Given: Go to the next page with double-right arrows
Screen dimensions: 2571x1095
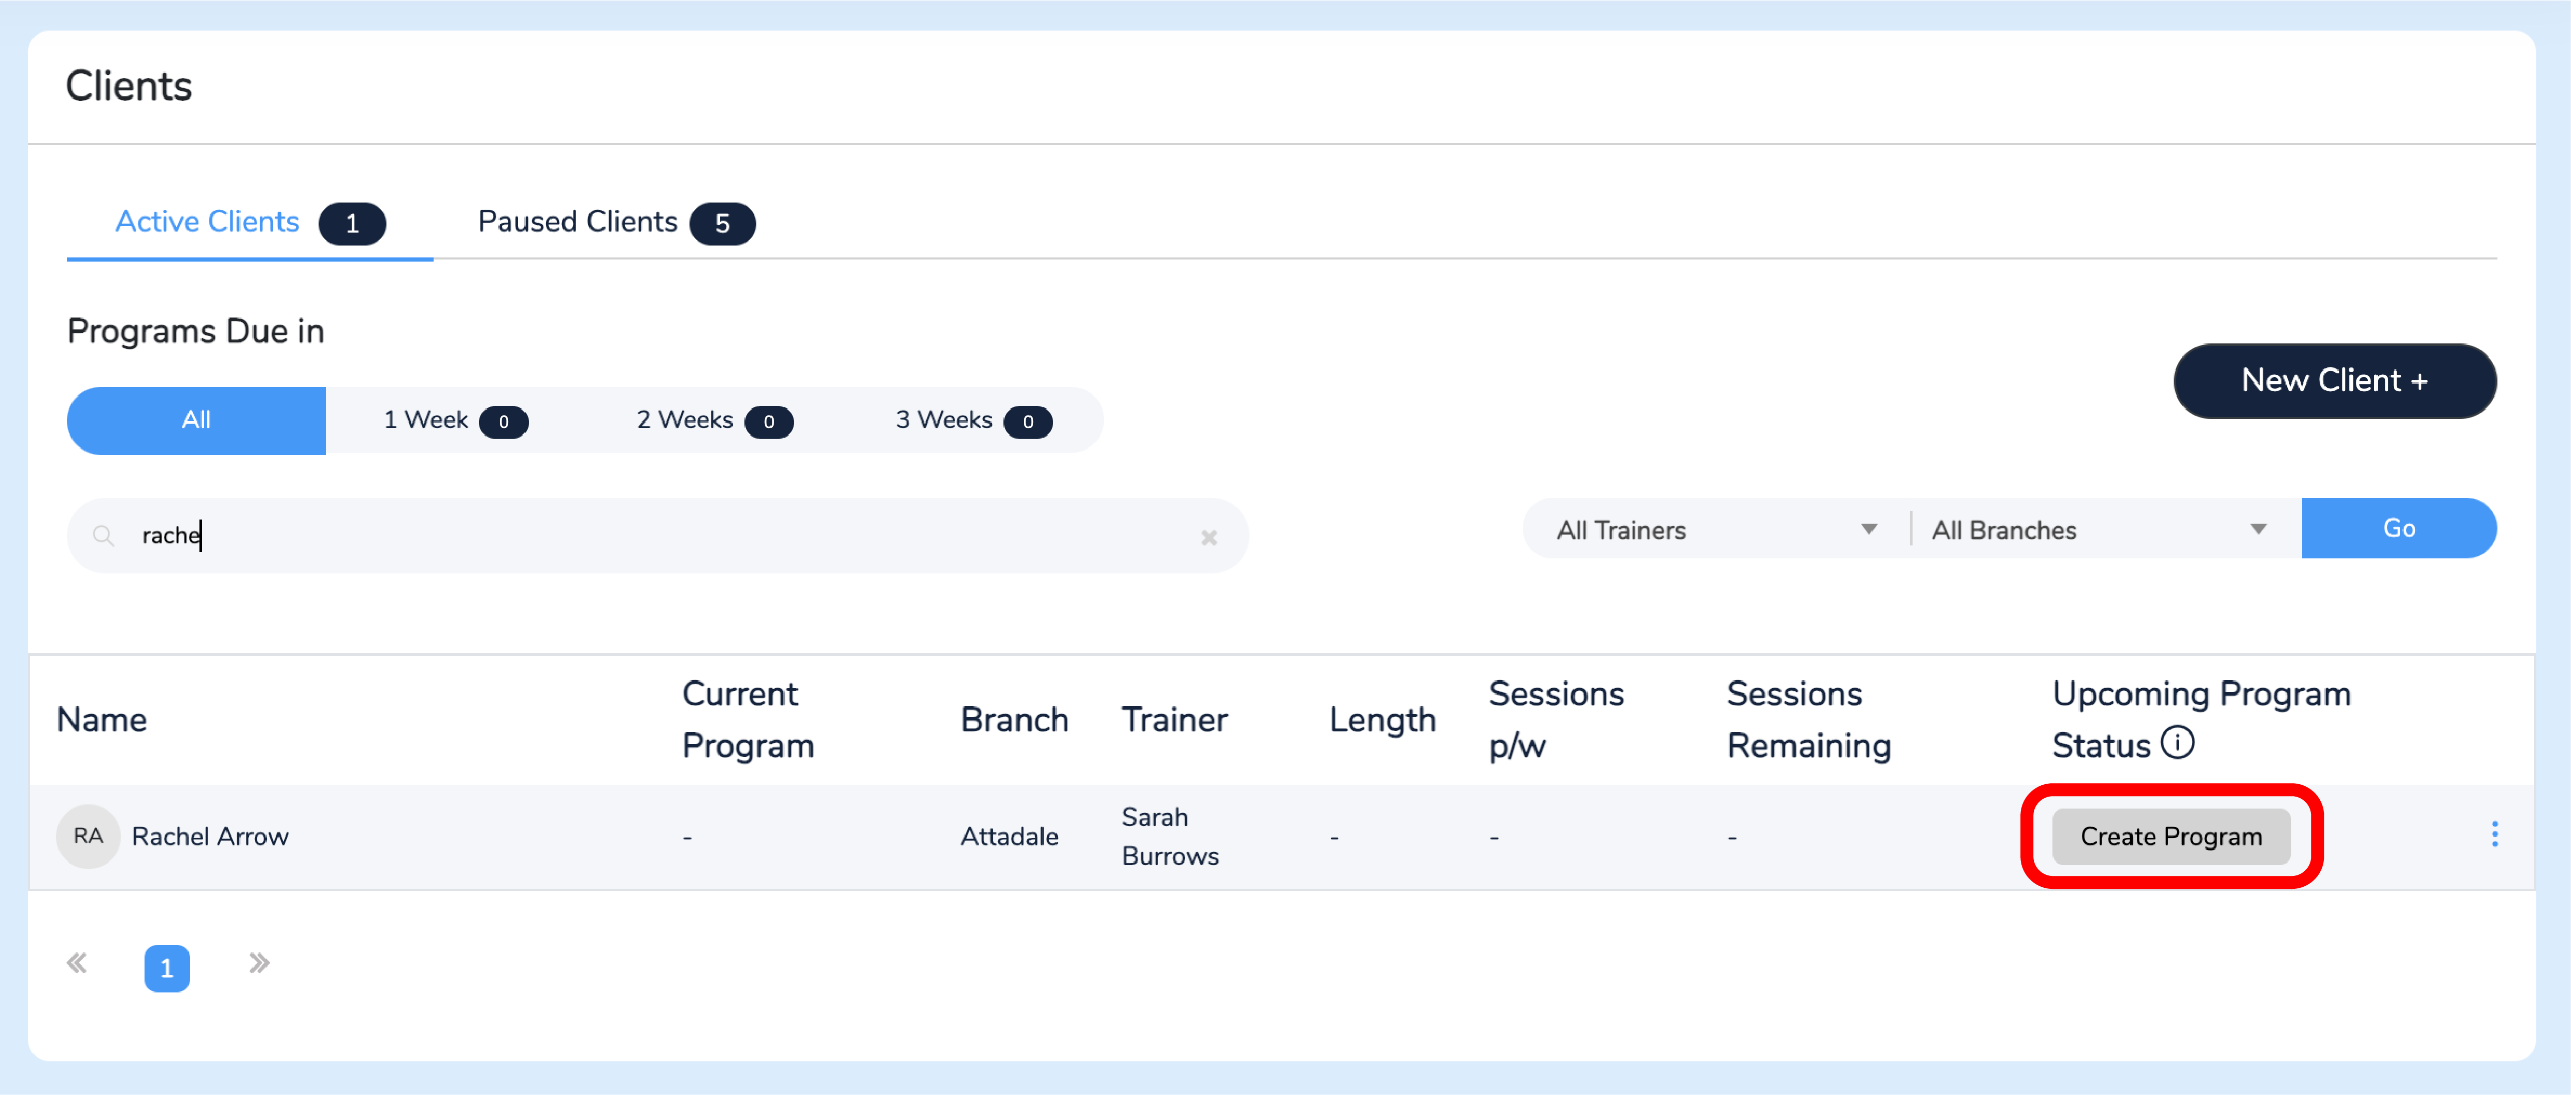Looking at the screenshot, I should pos(260,963).
